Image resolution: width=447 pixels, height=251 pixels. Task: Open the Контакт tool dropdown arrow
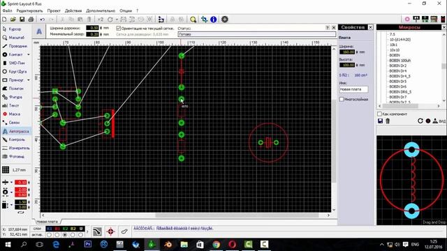coord(28,54)
